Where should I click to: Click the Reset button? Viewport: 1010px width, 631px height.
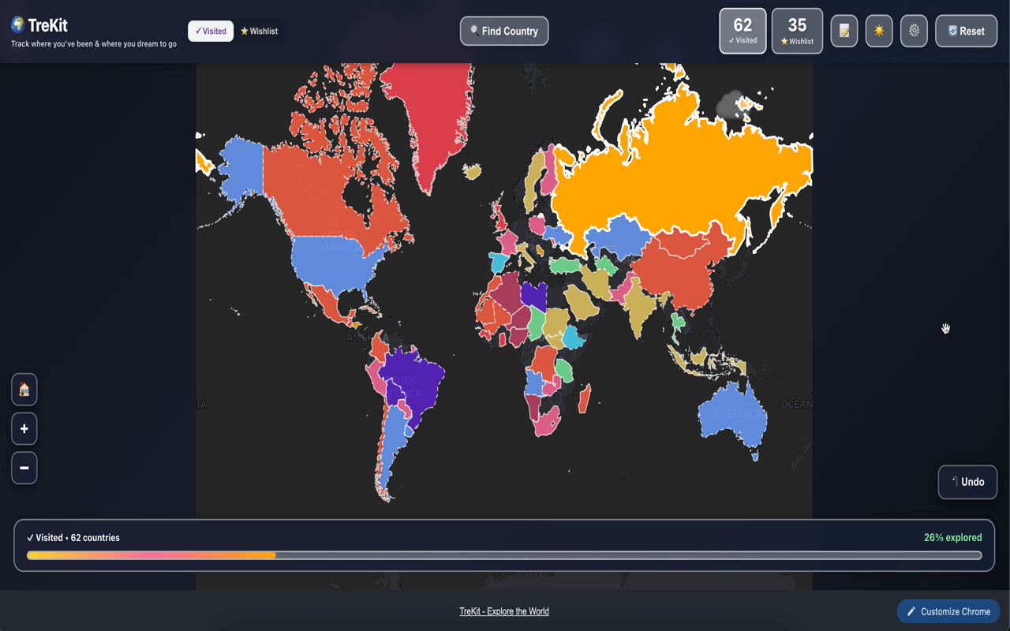966,32
